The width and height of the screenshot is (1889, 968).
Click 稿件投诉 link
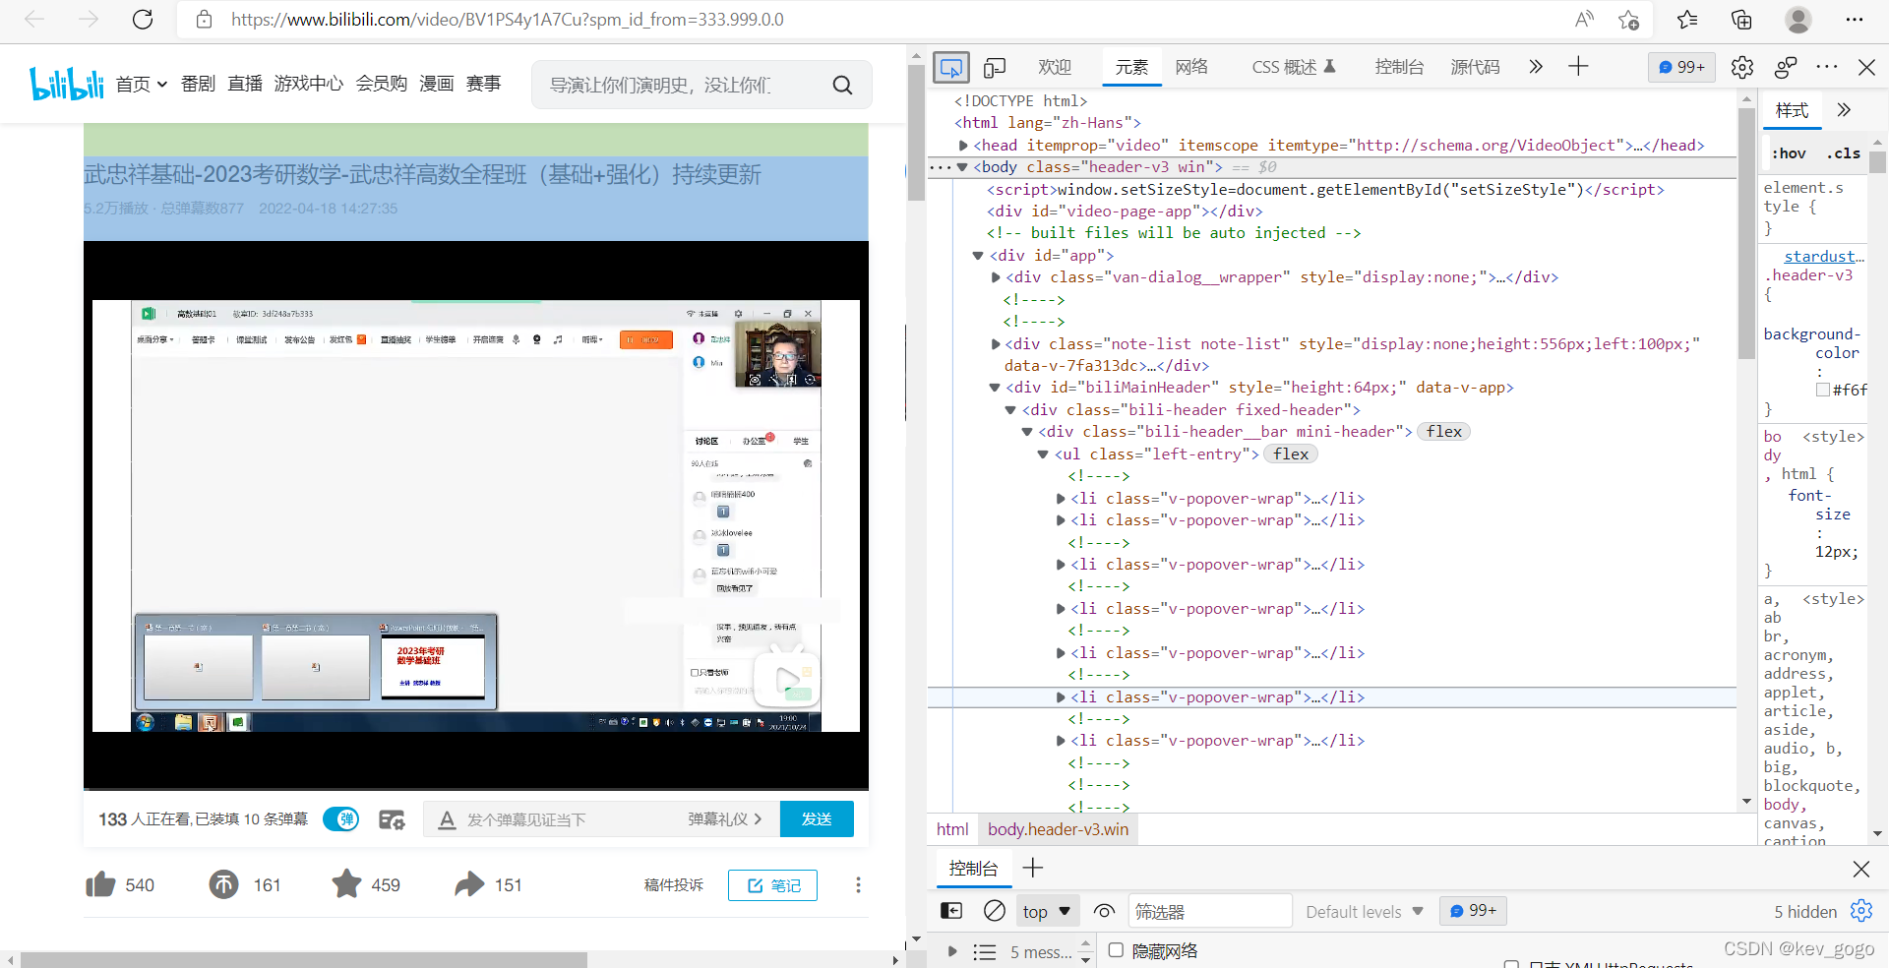click(674, 885)
